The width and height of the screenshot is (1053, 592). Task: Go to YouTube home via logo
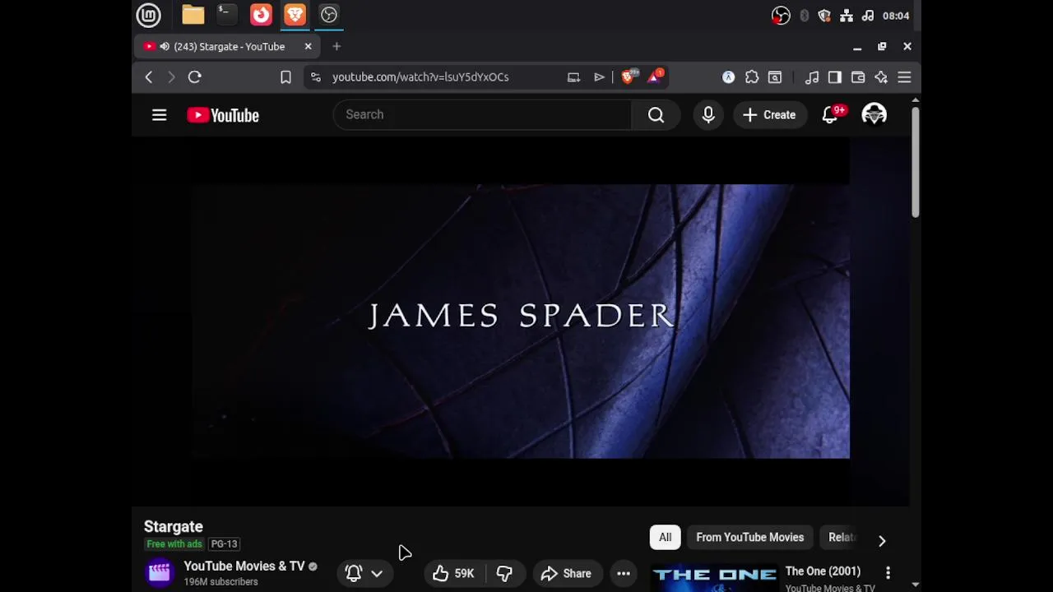[x=223, y=115]
